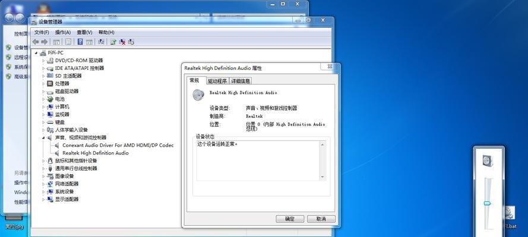Click the IDE ATA/ATAPI 控制器 icon
Image resolution: width=528 pixels, height=237 pixels.
pyautogui.click(x=50, y=68)
